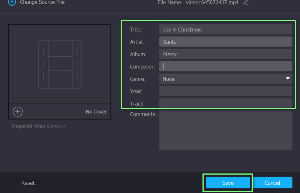Focus the Artist field showing Santa

coord(225,42)
